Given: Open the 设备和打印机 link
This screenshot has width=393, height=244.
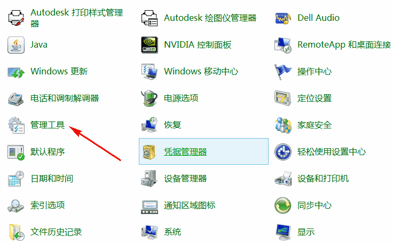Looking at the screenshot, I should point(323,179).
